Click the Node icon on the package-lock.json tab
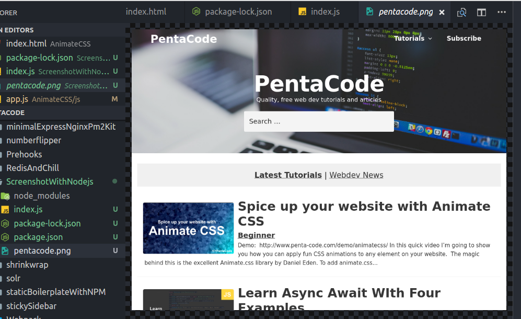Viewport: 521px width, 319px height. [196, 12]
